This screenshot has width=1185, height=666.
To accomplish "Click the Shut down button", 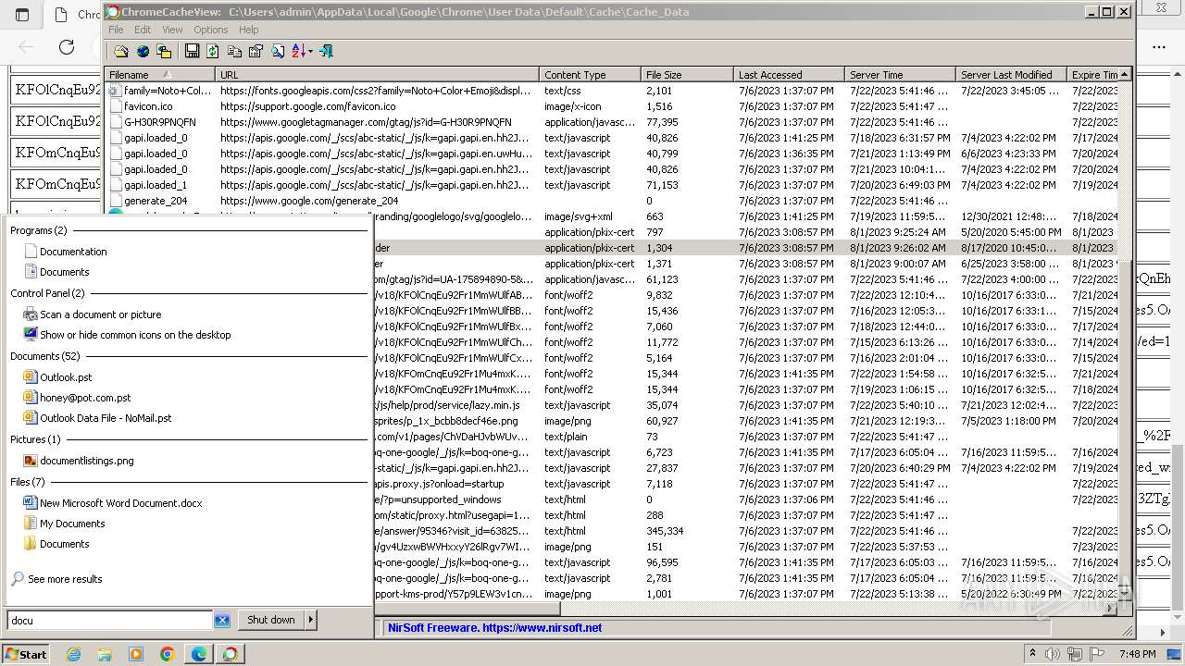I will [271, 620].
